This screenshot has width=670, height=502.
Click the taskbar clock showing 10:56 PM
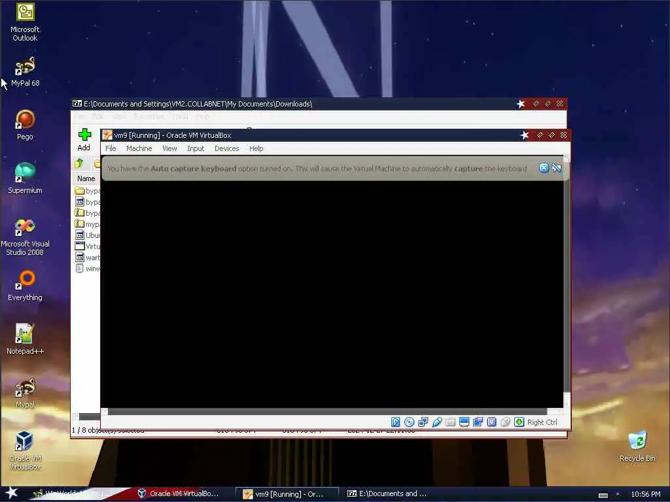point(646,494)
